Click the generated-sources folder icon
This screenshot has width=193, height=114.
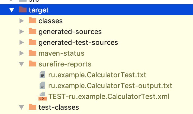33,31
